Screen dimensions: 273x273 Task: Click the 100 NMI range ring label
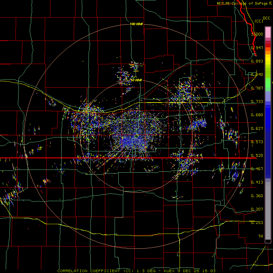click(136, 24)
